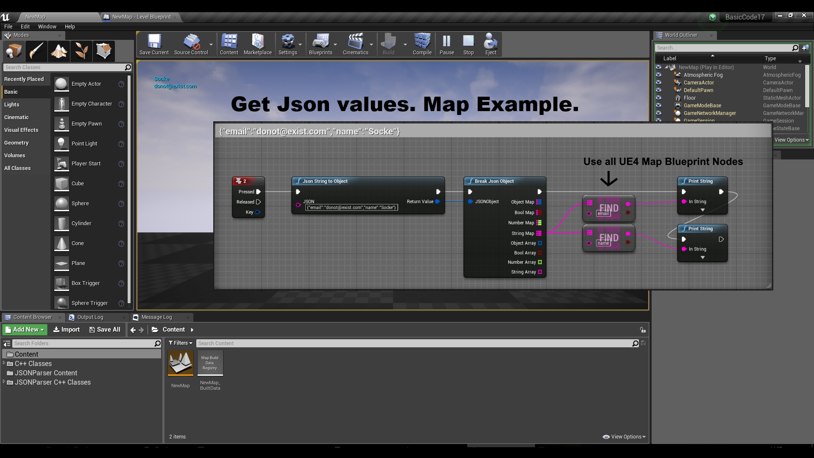814x458 pixels.
Task: Click the help icon beside Sphere
Action: click(x=121, y=204)
